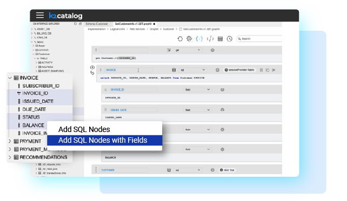
Task: Click the clock history icon
Action: (230, 39)
